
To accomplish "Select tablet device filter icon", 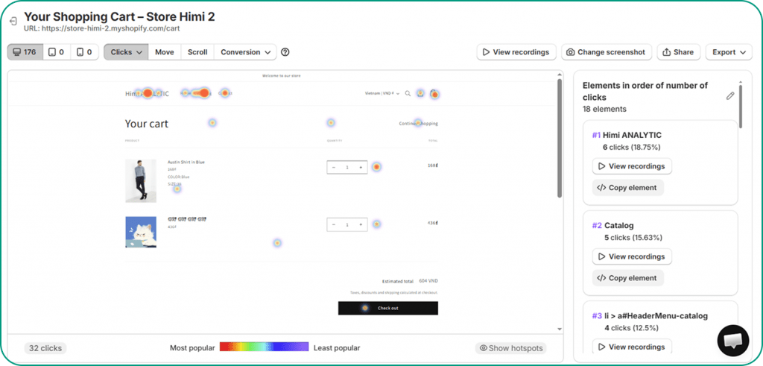I will [x=57, y=52].
